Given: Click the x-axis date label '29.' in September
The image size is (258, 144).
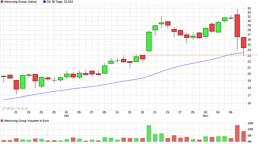Looking at the screenshot, I should (54, 112).
